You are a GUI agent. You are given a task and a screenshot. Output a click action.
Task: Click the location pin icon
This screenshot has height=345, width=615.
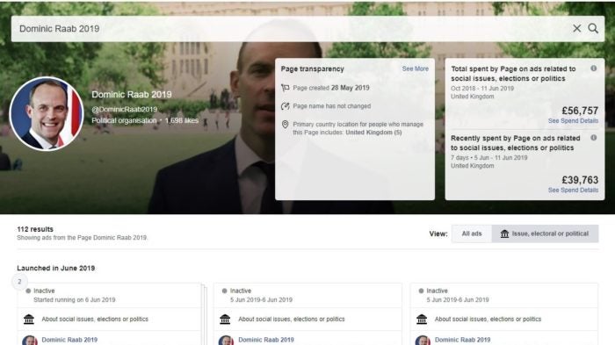point(286,125)
